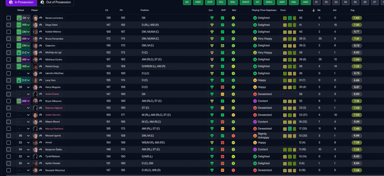Click Senne Lammens' condition heart icon
The image size is (384, 176).
[x=212, y=18]
